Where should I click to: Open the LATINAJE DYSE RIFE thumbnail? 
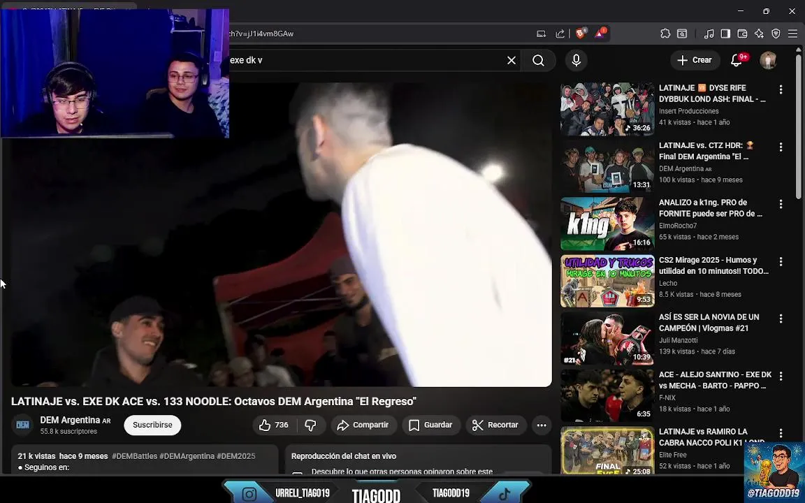point(607,109)
